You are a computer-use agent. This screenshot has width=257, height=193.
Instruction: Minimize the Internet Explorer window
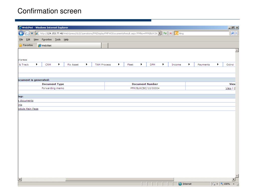coord(229,28)
